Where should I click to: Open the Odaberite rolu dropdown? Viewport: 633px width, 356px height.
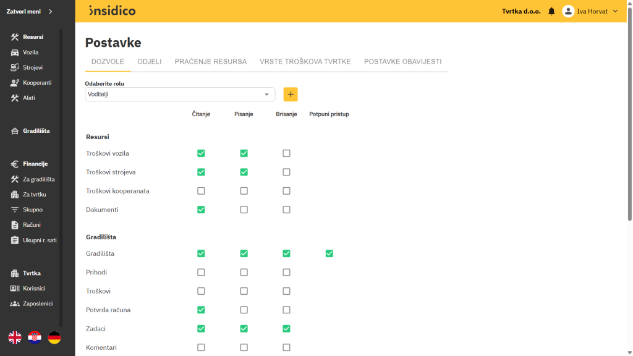(180, 95)
